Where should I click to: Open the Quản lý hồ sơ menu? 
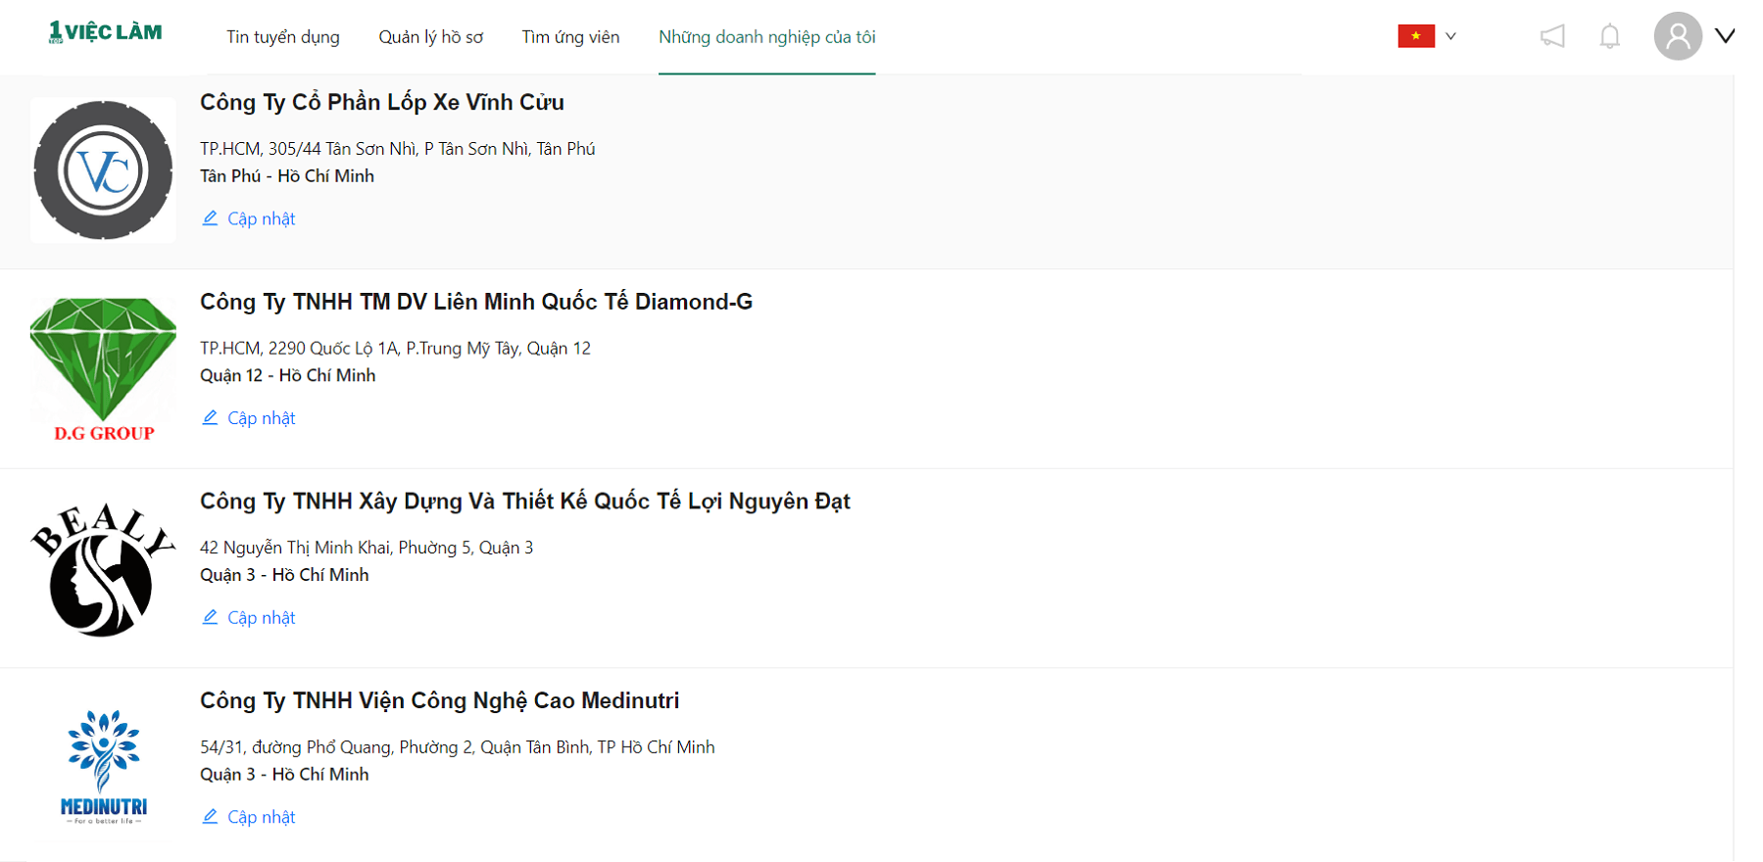click(x=431, y=37)
